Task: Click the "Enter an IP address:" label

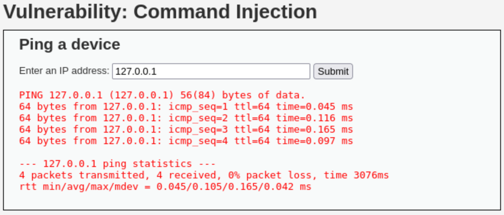Action: (64, 71)
